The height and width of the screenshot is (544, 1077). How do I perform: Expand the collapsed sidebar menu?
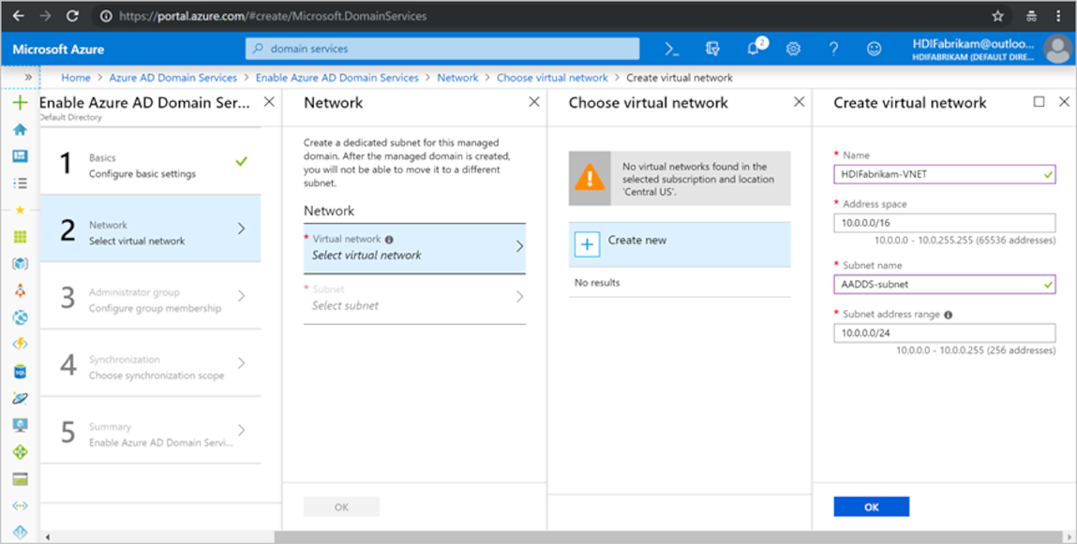pos(29,77)
